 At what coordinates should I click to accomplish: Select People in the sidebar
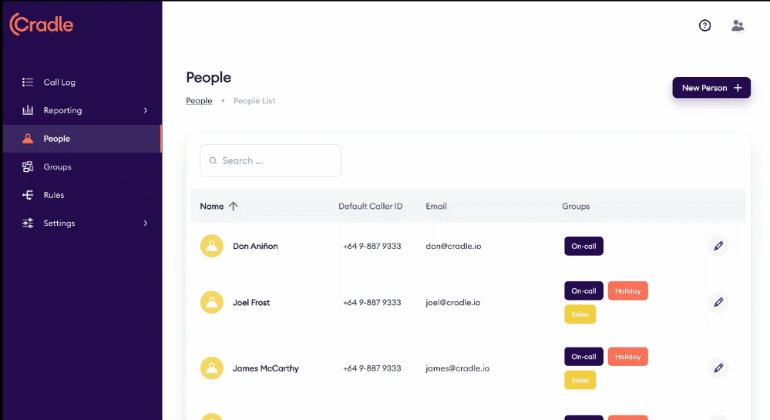56,139
